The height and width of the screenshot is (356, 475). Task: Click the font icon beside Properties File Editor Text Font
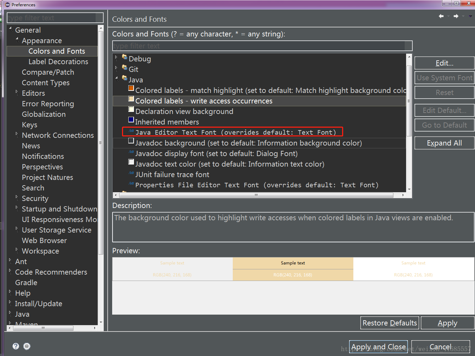pos(131,183)
